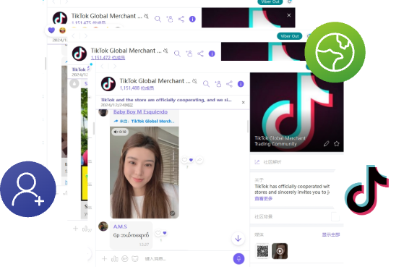Viewport: 404px width, 267px height.
Task: Show all media in the media section
Action: (331, 234)
